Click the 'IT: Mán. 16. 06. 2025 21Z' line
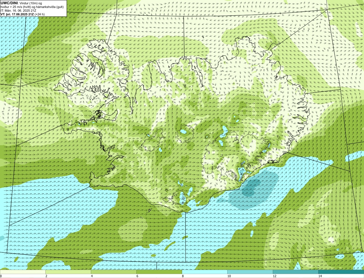Screen dimensions: 364x278 click(18, 10)
